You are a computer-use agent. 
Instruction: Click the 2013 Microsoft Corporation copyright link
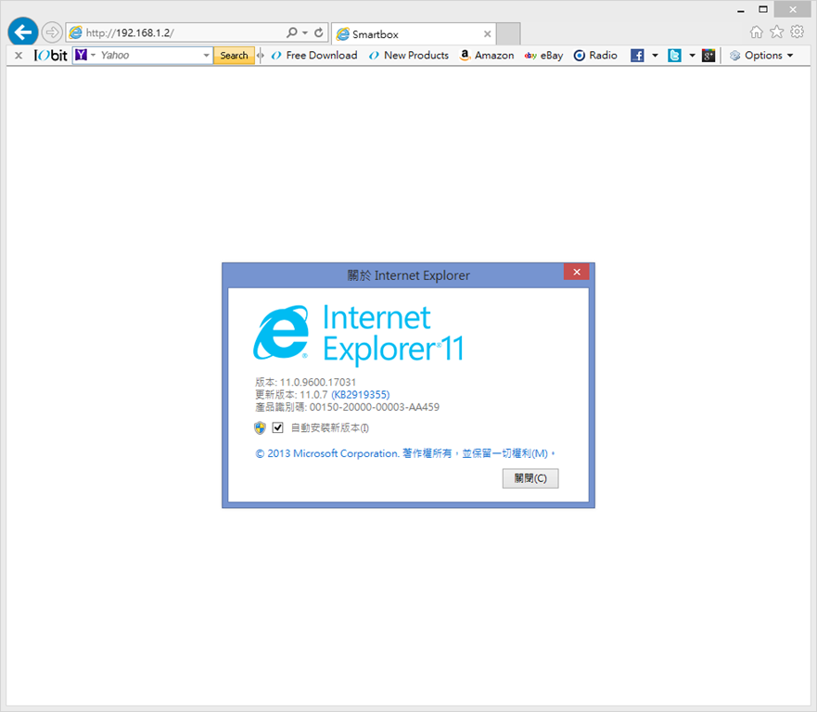pyautogui.click(x=405, y=453)
